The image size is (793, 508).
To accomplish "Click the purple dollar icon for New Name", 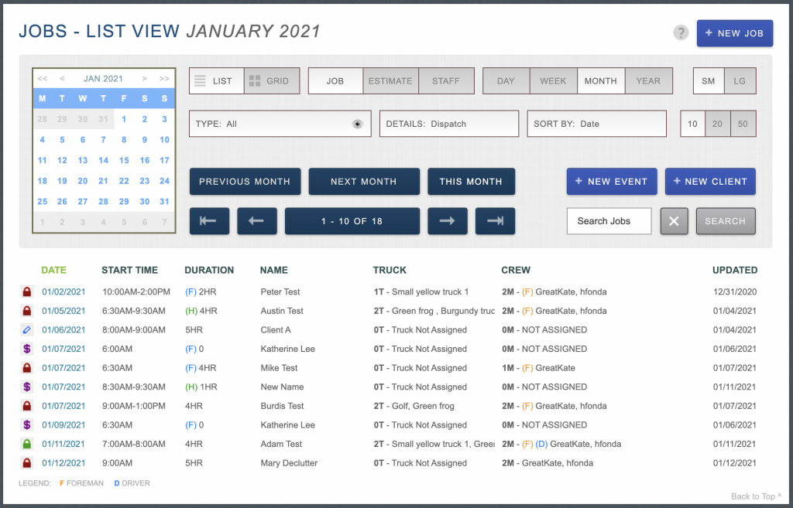I will point(26,387).
